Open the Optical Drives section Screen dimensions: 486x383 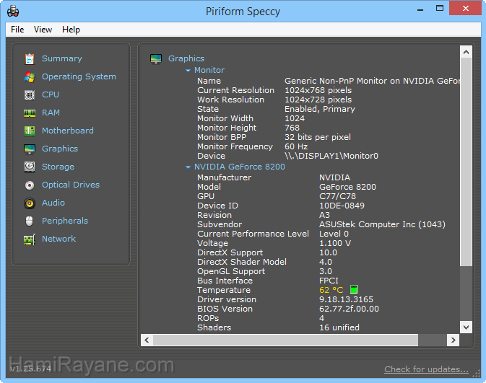pyautogui.click(x=71, y=185)
